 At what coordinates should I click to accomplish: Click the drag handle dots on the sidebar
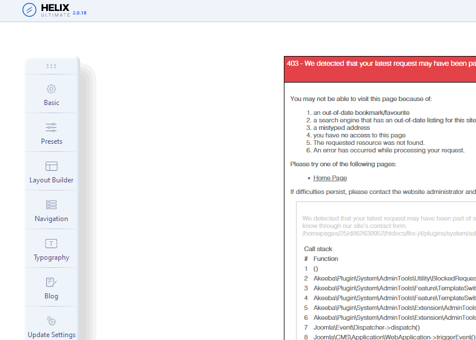[51, 66]
